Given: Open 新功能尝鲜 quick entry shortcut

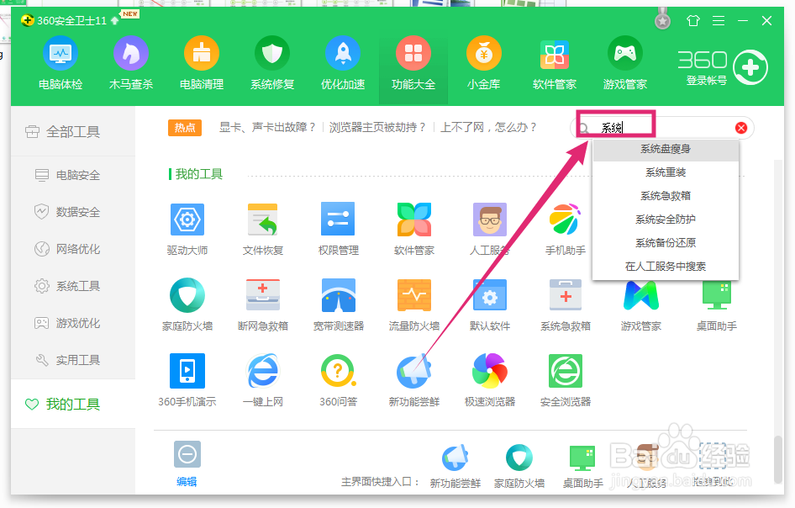Looking at the screenshot, I should pyautogui.click(x=455, y=467).
